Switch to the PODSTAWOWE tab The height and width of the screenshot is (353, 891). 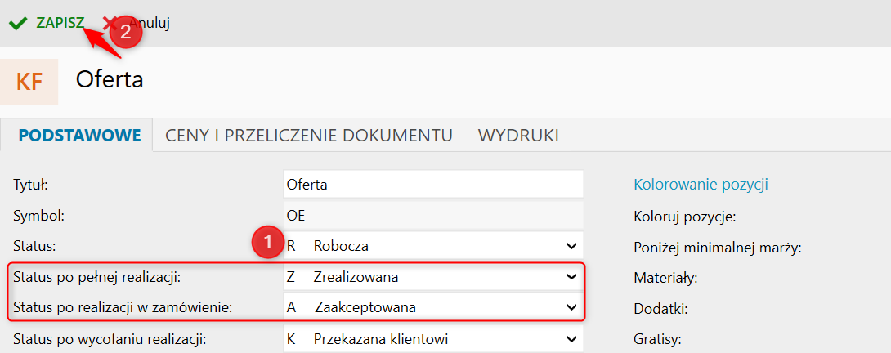click(77, 134)
